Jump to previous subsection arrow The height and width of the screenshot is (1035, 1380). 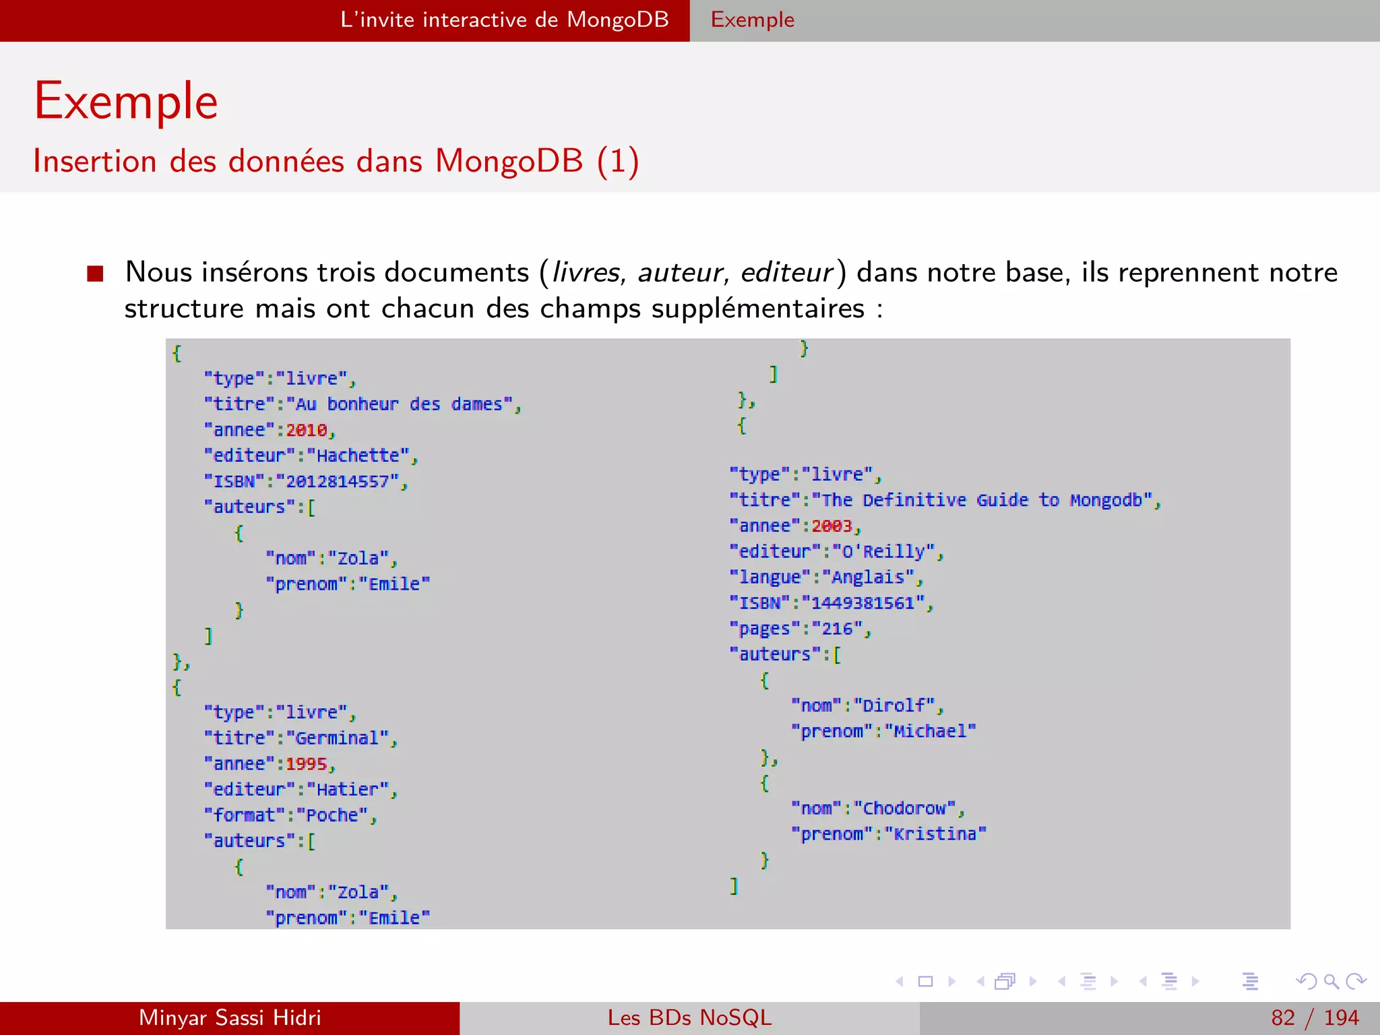tap(1062, 981)
